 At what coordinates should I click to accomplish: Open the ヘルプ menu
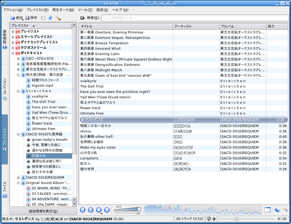coord(120,10)
